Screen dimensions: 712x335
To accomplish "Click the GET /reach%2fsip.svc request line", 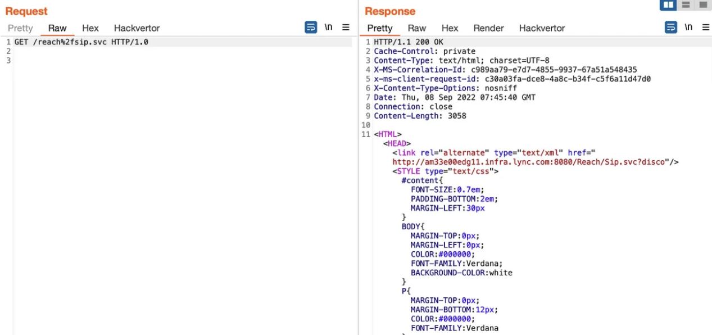I will click(81, 42).
